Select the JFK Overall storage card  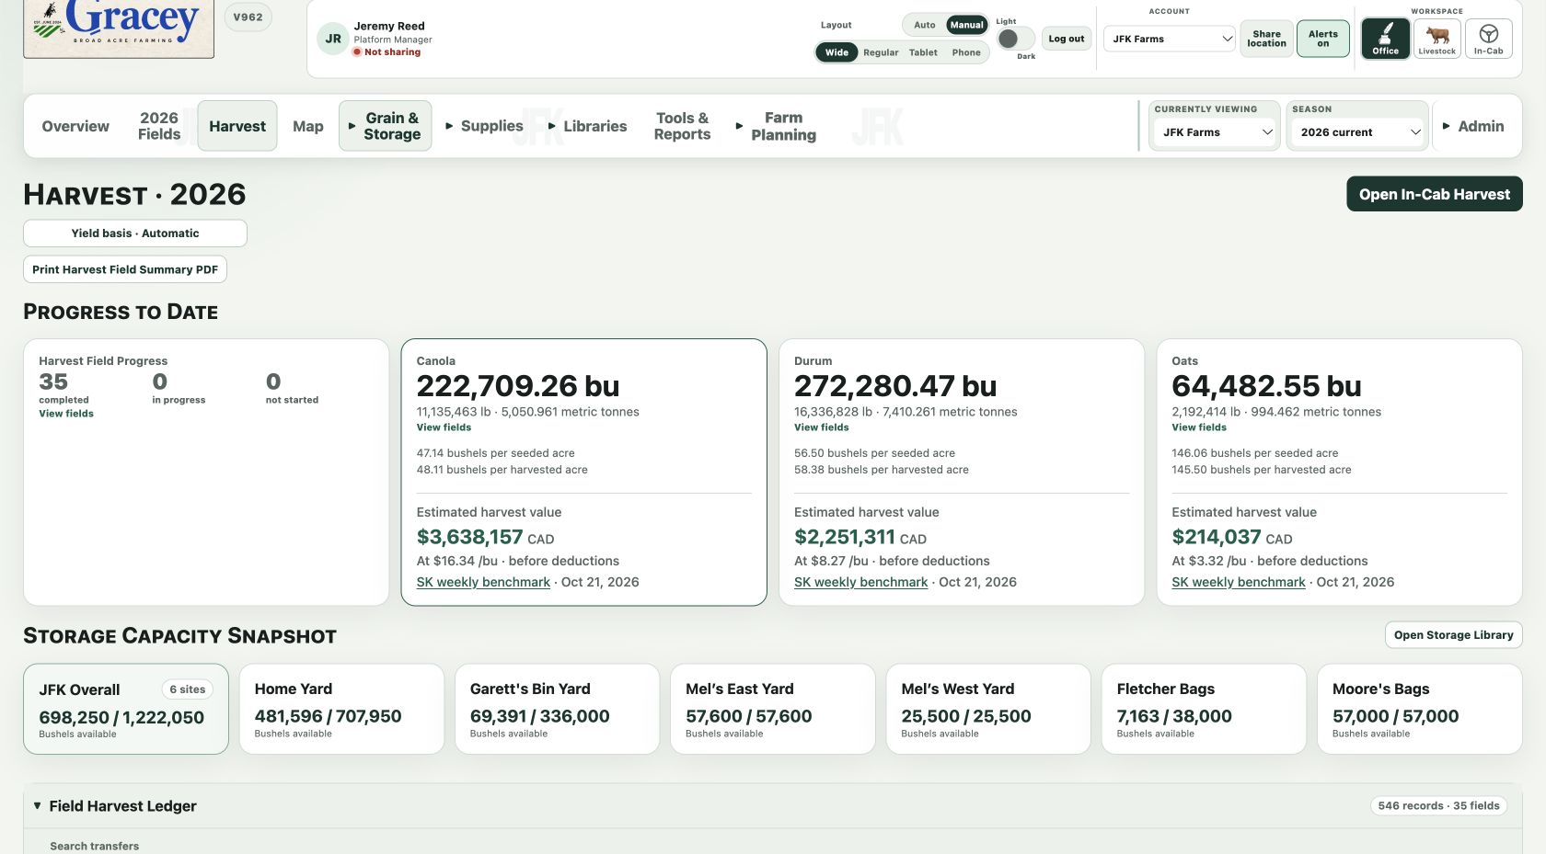[126, 709]
